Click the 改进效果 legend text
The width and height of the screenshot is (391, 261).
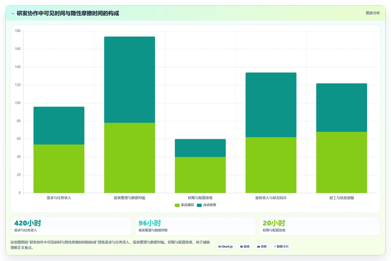pyautogui.click(x=210, y=205)
